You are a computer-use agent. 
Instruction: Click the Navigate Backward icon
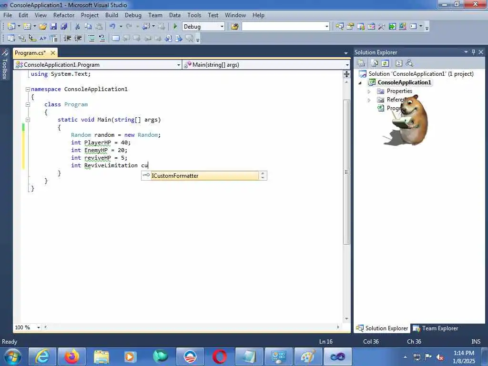click(x=146, y=27)
